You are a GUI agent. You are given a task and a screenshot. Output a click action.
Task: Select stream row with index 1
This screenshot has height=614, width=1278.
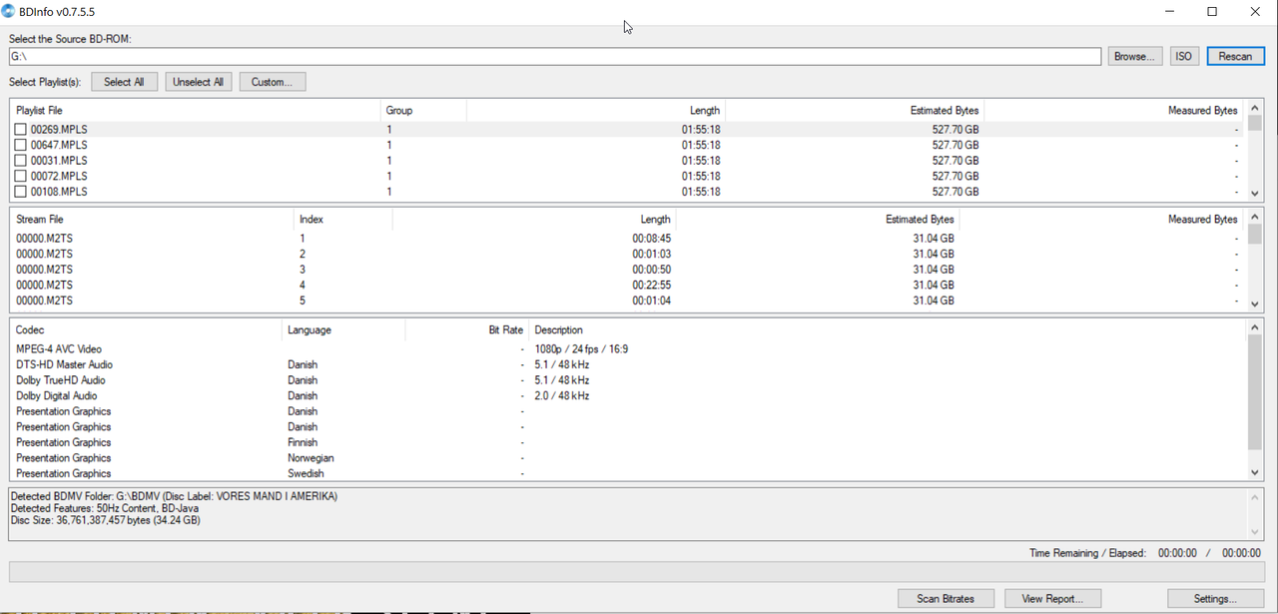click(x=627, y=239)
